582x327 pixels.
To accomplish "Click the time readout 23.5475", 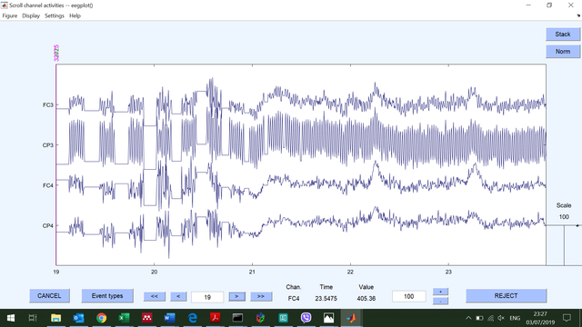I will pos(326,299).
